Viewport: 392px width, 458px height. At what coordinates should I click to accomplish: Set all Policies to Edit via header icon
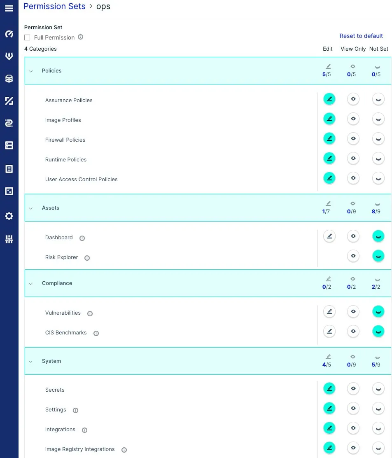coord(328,66)
